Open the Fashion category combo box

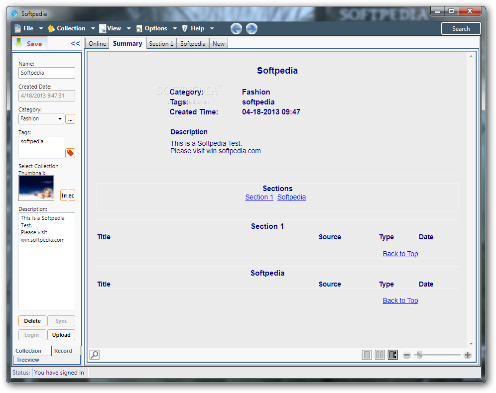point(41,119)
